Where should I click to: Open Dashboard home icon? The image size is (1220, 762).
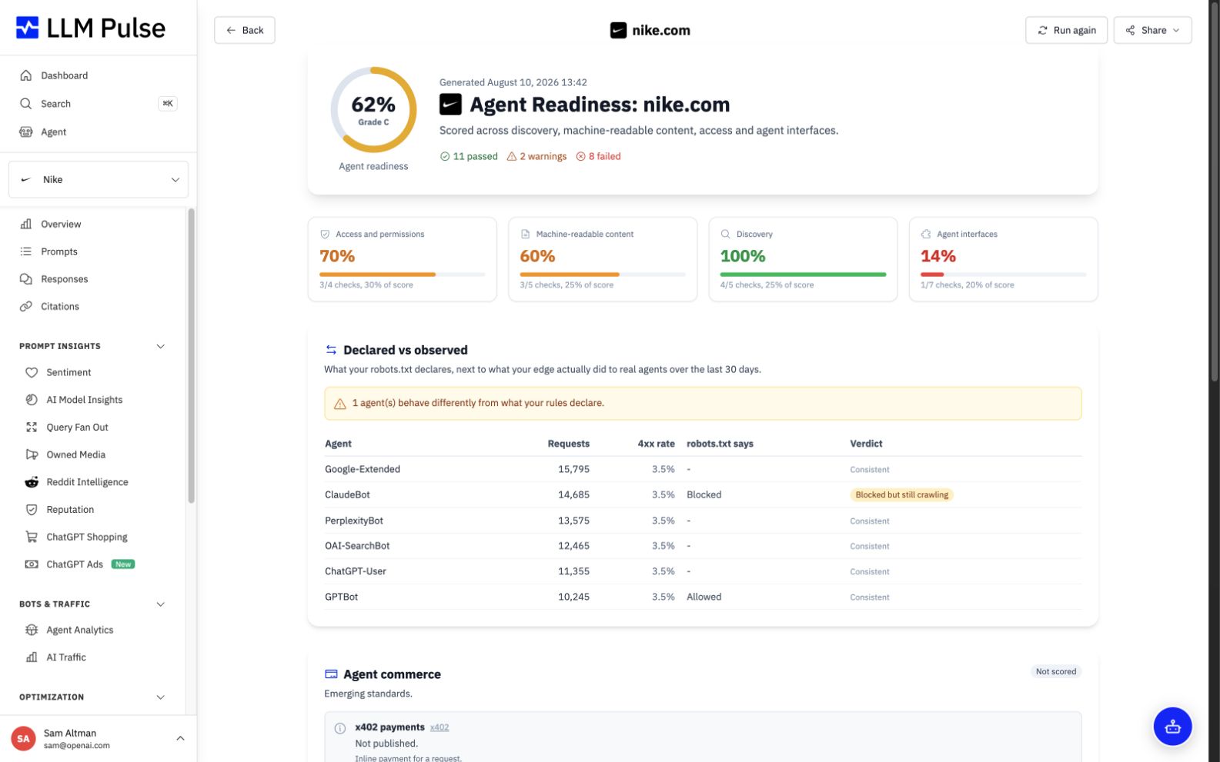[26, 75]
